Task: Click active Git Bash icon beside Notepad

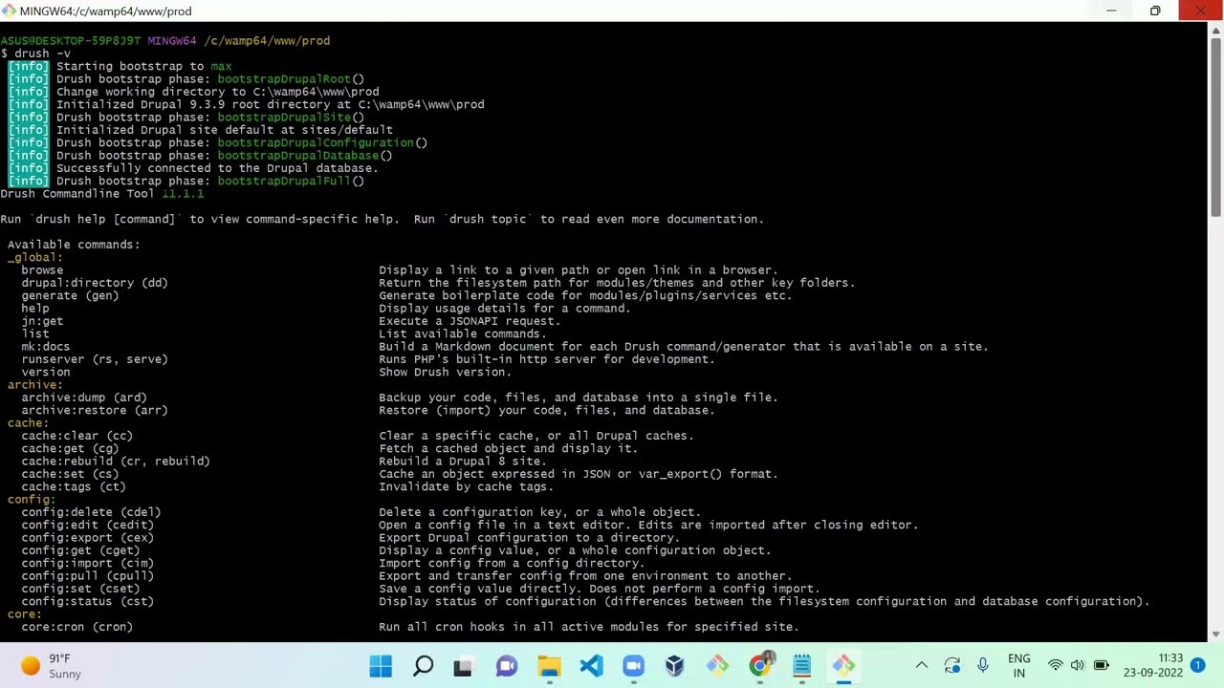Action: (843, 666)
